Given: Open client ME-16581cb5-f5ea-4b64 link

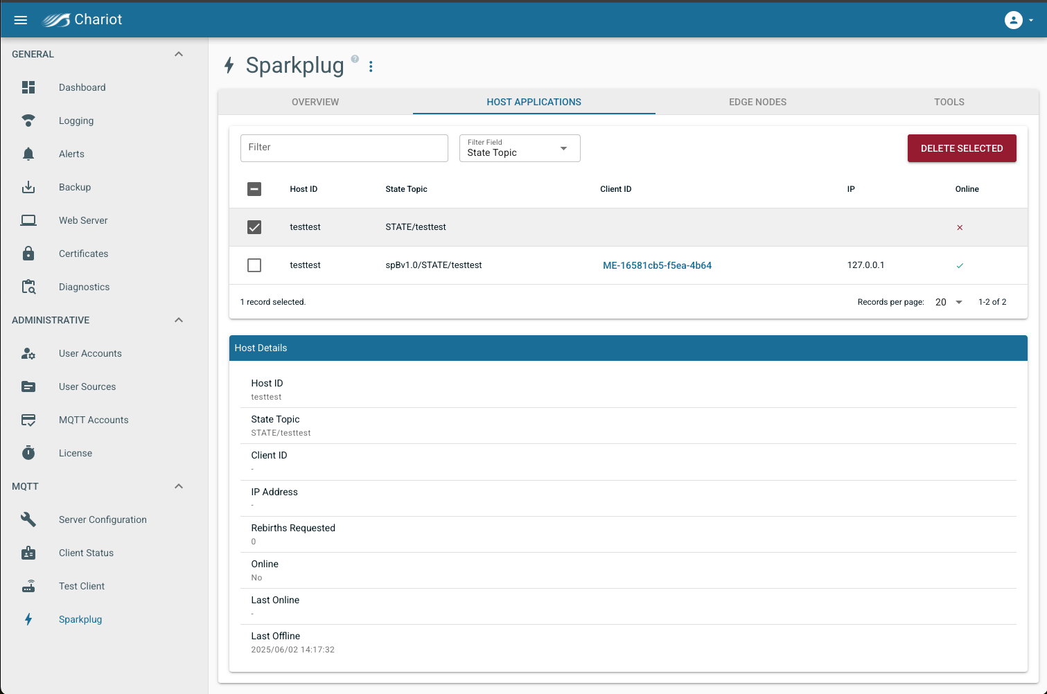Looking at the screenshot, I should (657, 265).
